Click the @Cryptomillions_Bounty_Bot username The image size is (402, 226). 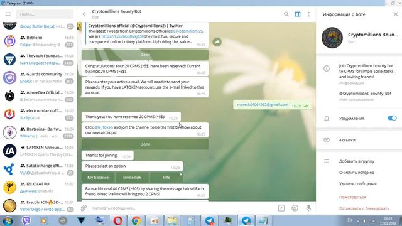[x=365, y=94]
